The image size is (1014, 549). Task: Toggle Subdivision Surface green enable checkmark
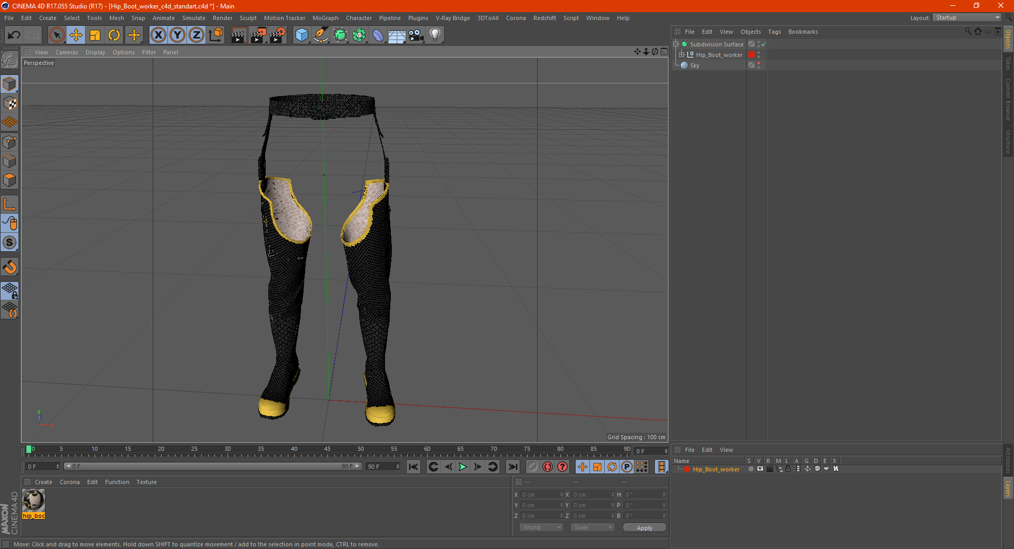pyautogui.click(x=764, y=44)
